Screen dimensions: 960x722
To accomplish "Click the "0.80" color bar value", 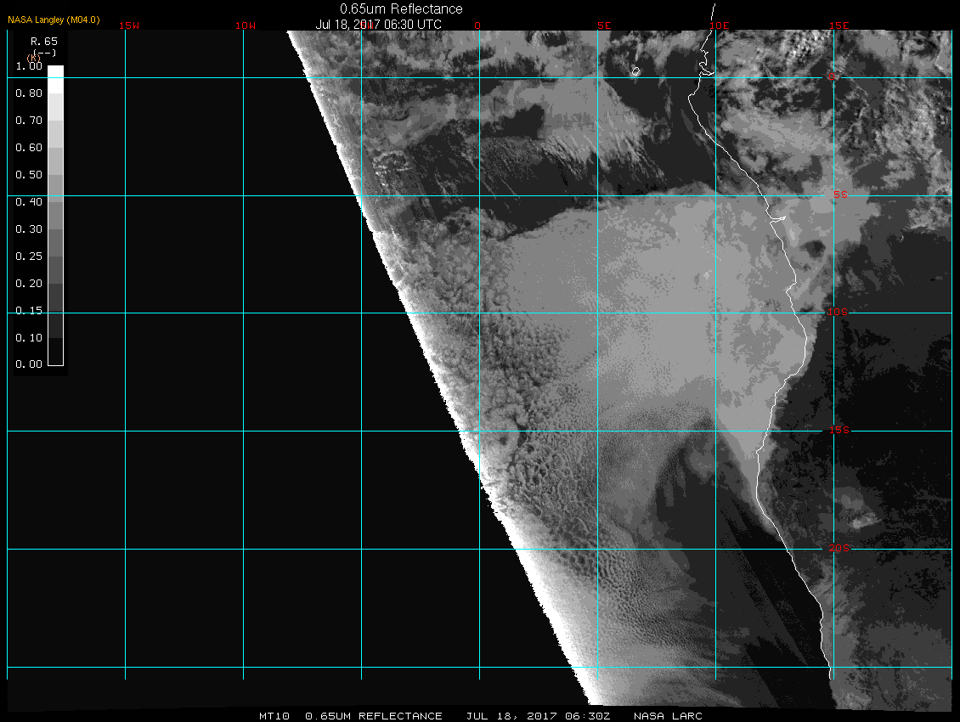I will coord(29,93).
